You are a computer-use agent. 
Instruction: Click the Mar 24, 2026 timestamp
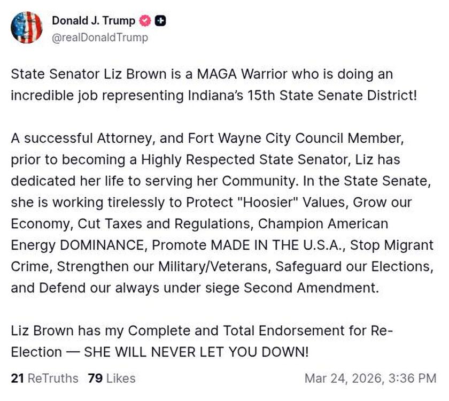370,379
